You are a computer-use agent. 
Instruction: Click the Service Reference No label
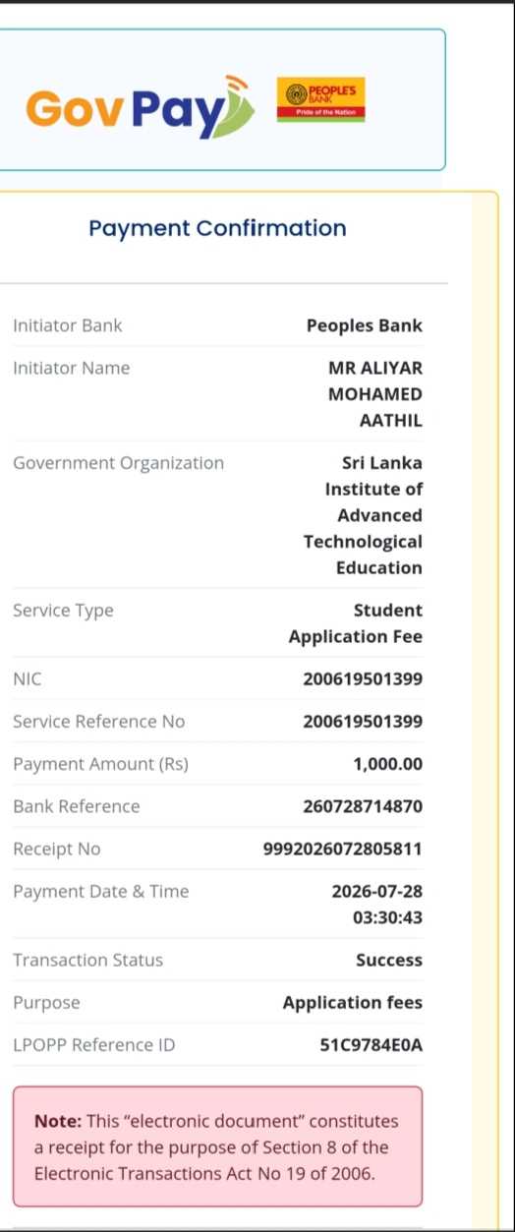[98, 722]
